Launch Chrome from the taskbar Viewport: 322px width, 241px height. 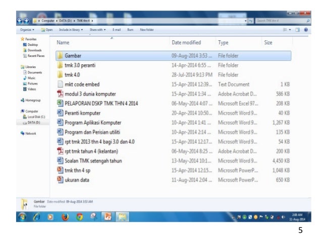click(79, 217)
